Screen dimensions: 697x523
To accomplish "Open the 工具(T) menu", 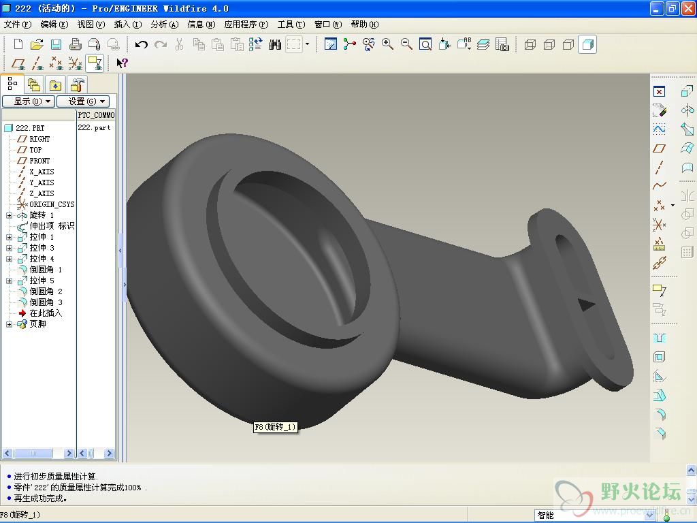I will tap(291, 25).
